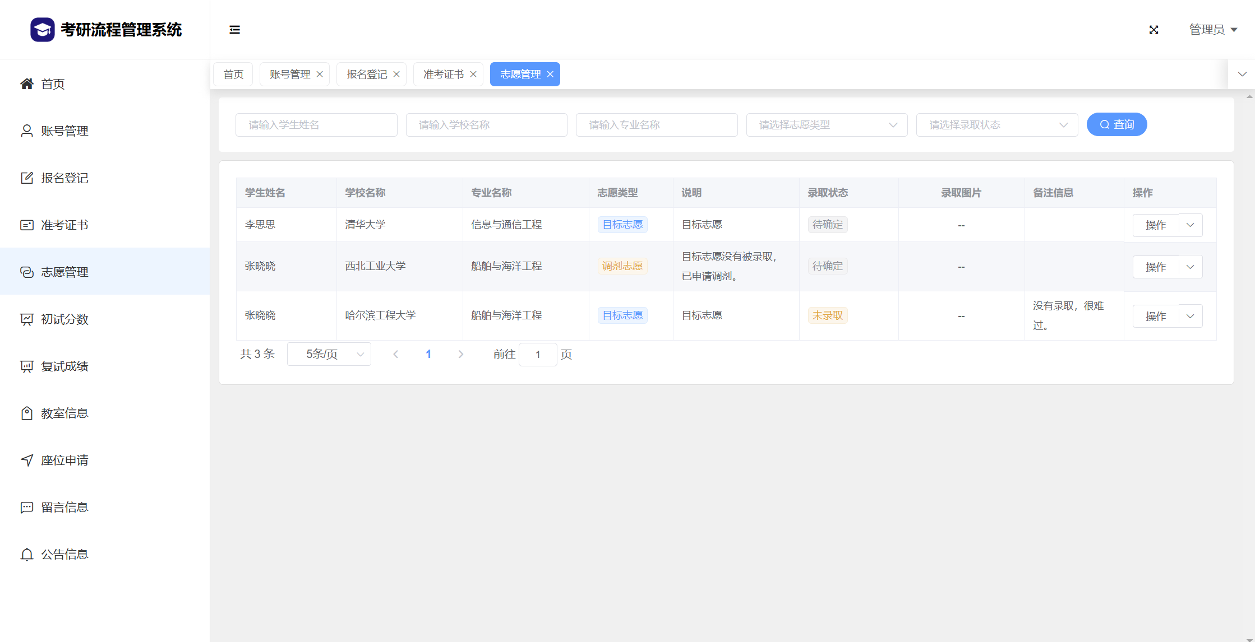1255x642 pixels.
Task: Click the chat bubble icon for 留言信息
Action: 26,508
